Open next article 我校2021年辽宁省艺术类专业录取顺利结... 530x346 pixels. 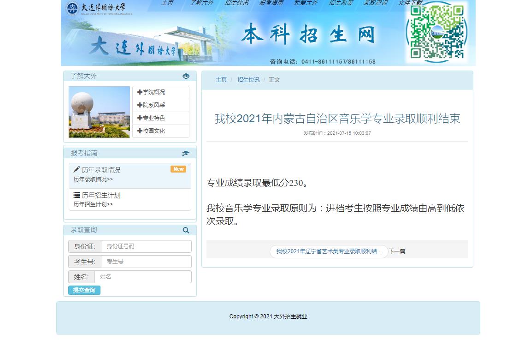coord(329,251)
